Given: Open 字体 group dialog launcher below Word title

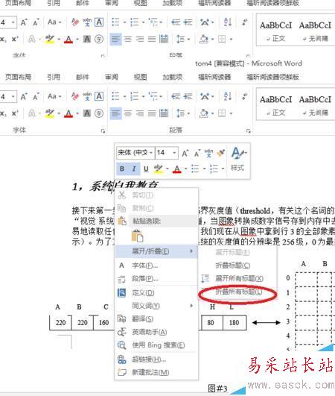Looking at the screenshot, I should pyautogui.click(x=103, y=131).
